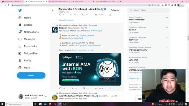Open John Wick trending topic
Screen dimensions: 189x106
coord(134,60)
